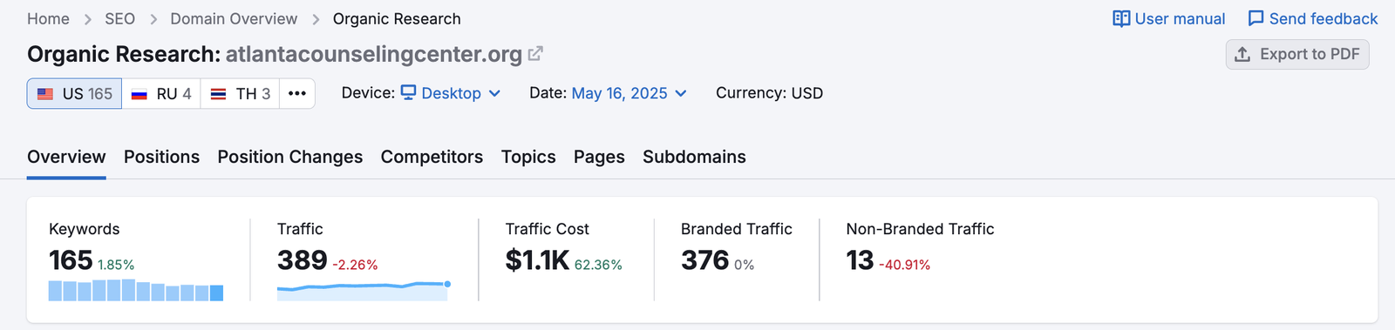Screen dimensions: 1395x330
Task: Open the Competitors tab
Action: [x=432, y=157]
